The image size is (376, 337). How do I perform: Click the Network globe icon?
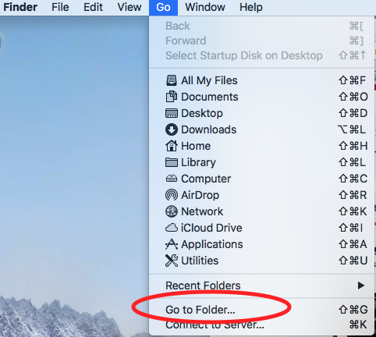pos(172,211)
